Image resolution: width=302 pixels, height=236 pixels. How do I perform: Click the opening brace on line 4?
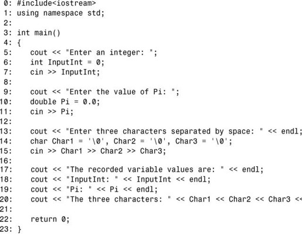pos(19,43)
